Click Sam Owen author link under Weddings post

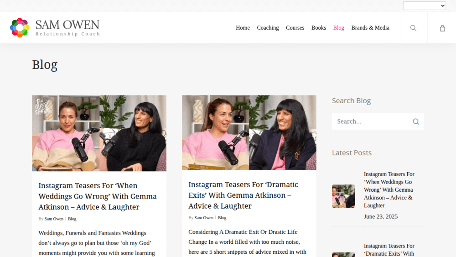click(x=54, y=219)
